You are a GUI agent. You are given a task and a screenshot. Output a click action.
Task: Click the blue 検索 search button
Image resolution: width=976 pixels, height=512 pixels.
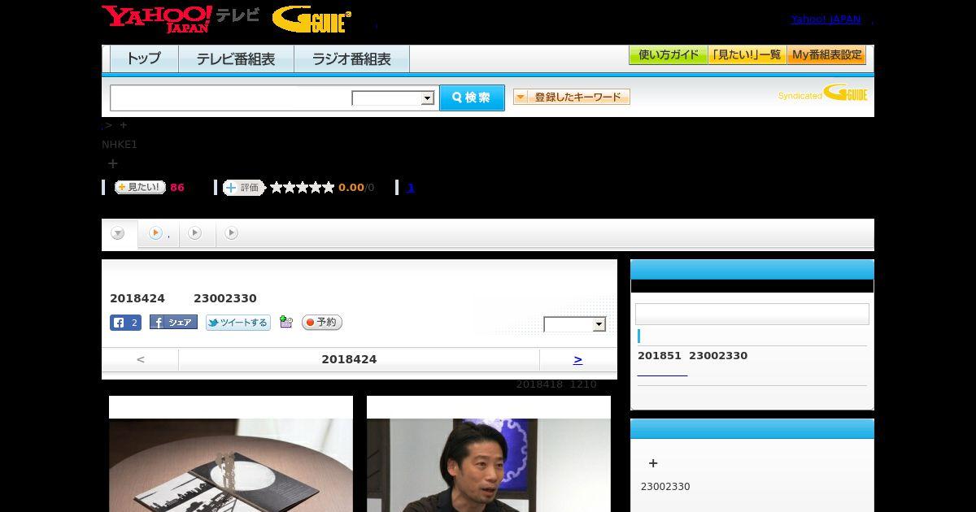tap(472, 98)
